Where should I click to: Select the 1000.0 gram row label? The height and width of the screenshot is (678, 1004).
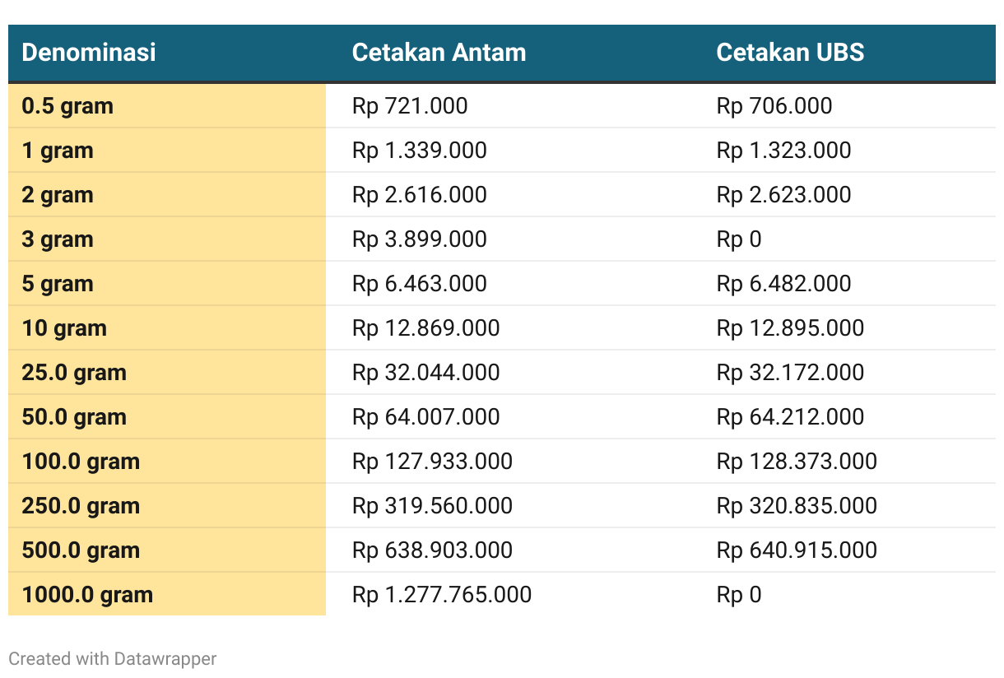click(87, 595)
